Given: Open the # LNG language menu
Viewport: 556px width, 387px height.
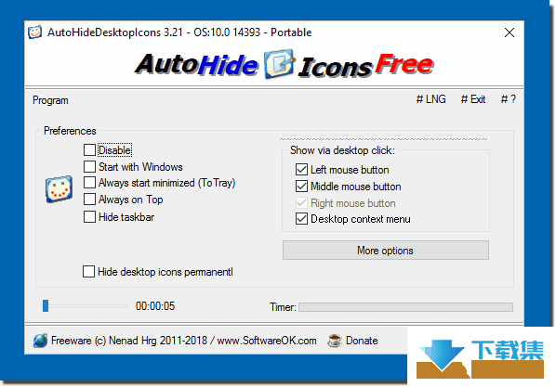Looking at the screenshot, I should click(x=430, y=99).
